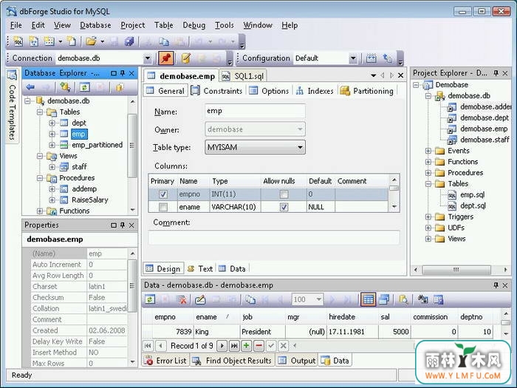Open the Database menu
The image size is (517, 388).
click(x=95, y=25)
